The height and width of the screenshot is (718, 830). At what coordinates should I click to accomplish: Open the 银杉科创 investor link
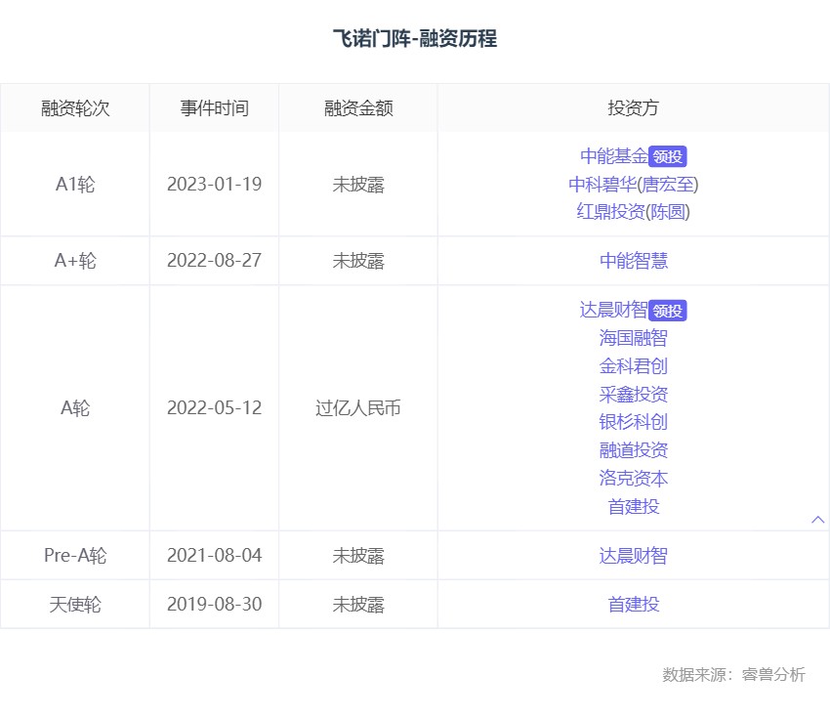coord(634,422)
